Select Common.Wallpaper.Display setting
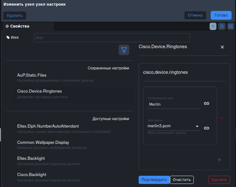236x187 pixels. (x=73, y=145)
